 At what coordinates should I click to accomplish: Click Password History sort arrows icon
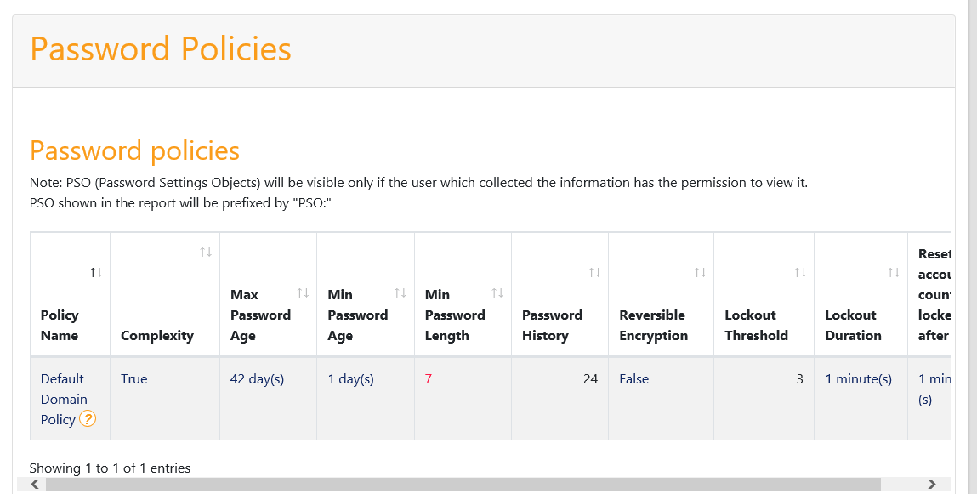pos(594,272)
